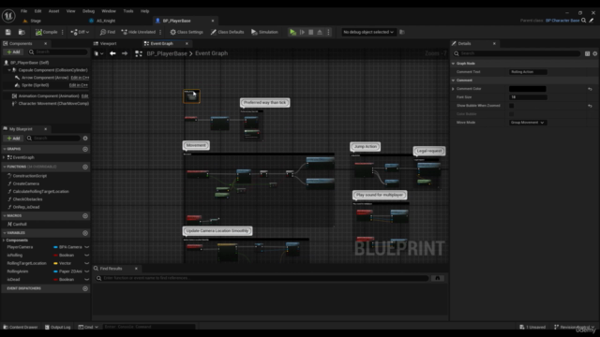Open play options three-dot menu
Viewport: 600px width, 337px height.
click(x=328, y=32)
